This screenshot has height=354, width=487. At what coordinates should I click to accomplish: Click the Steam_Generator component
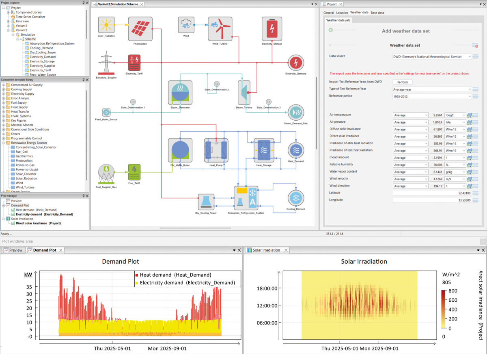click(180, 92)
